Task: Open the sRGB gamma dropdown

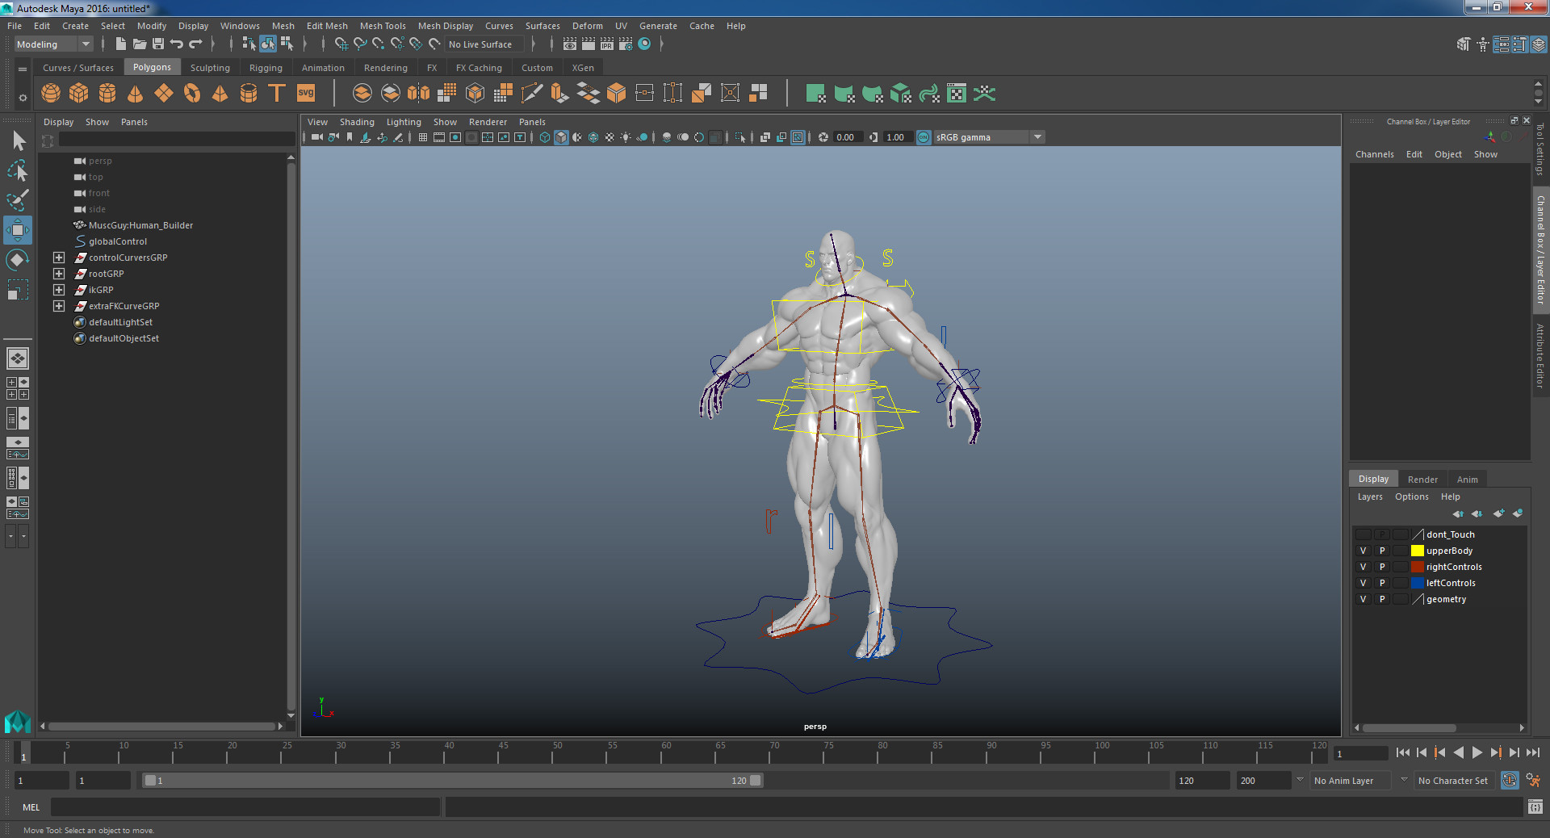Action: [x=1037, y=137]
